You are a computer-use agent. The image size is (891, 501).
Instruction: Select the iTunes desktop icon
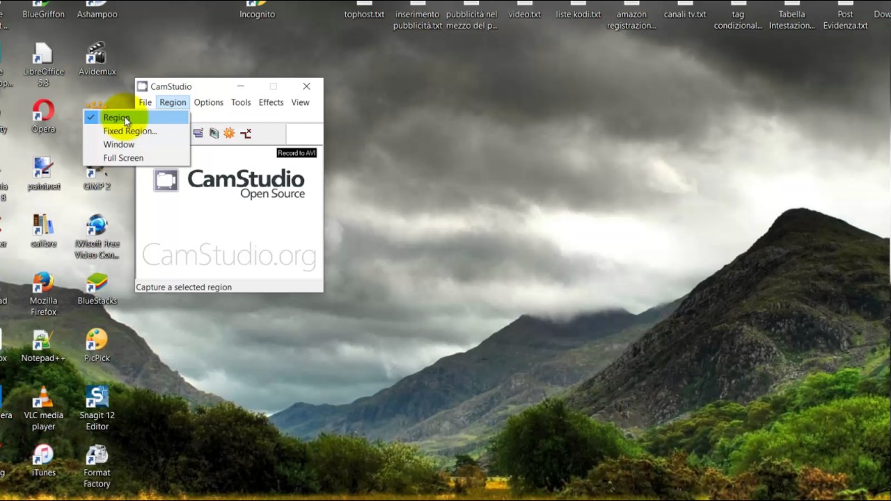[43, 461]
